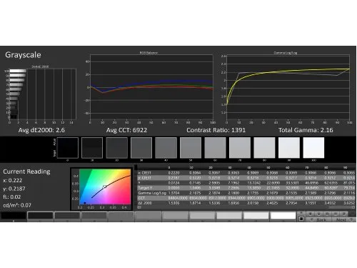Select the white 100% swatch in bottom strip
The image size is (357, 268).
(283, 216)
